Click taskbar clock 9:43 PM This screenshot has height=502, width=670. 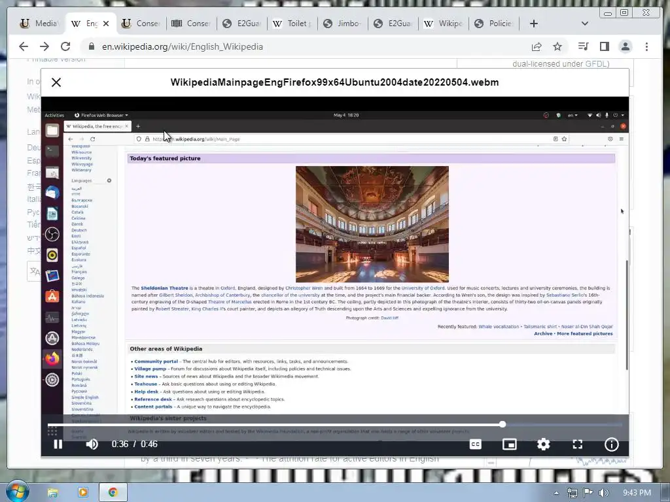[x=637, y=493]
